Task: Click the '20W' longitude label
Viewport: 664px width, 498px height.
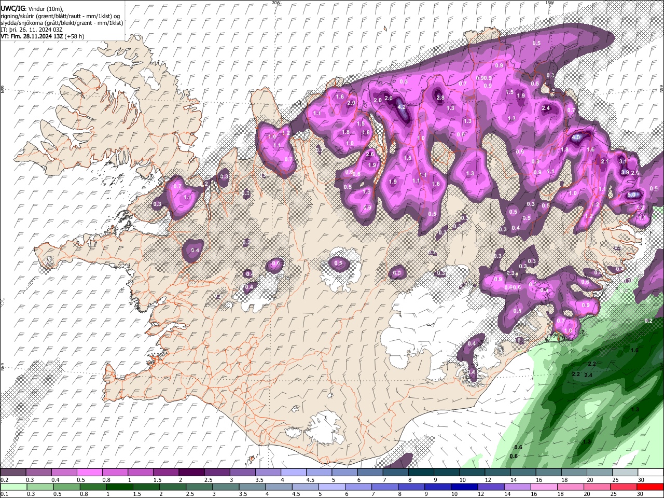Action: point(276,3)
